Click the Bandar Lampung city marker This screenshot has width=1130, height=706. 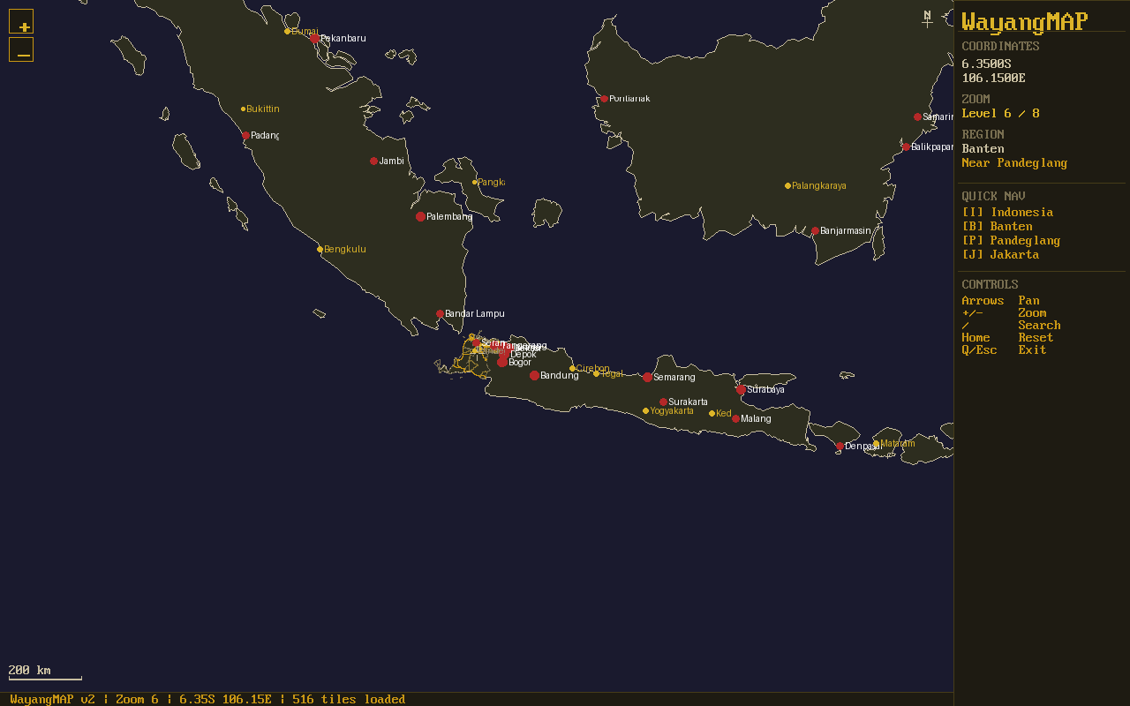click(438, 313)
